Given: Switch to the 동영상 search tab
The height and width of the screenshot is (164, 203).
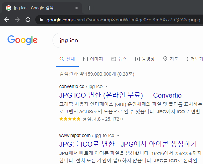Looking at the screenshot, I should [145, 59].
